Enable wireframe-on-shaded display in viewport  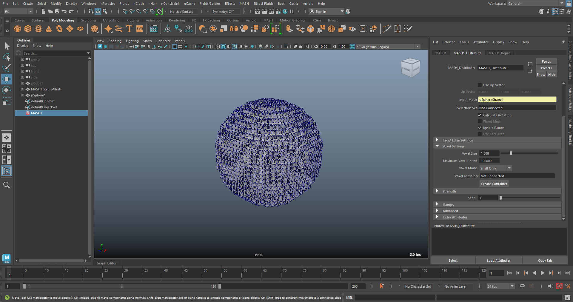[235, 47]
